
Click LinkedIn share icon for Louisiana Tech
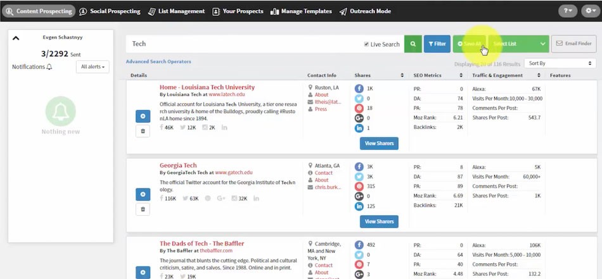tap(359, 128)
